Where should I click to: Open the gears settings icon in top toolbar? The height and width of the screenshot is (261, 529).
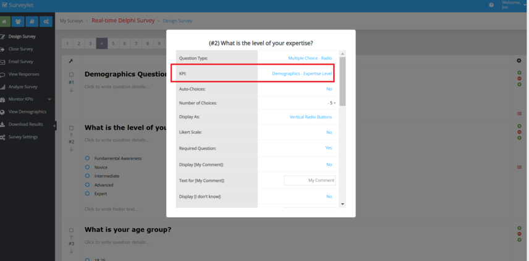(x=46, y=21)
